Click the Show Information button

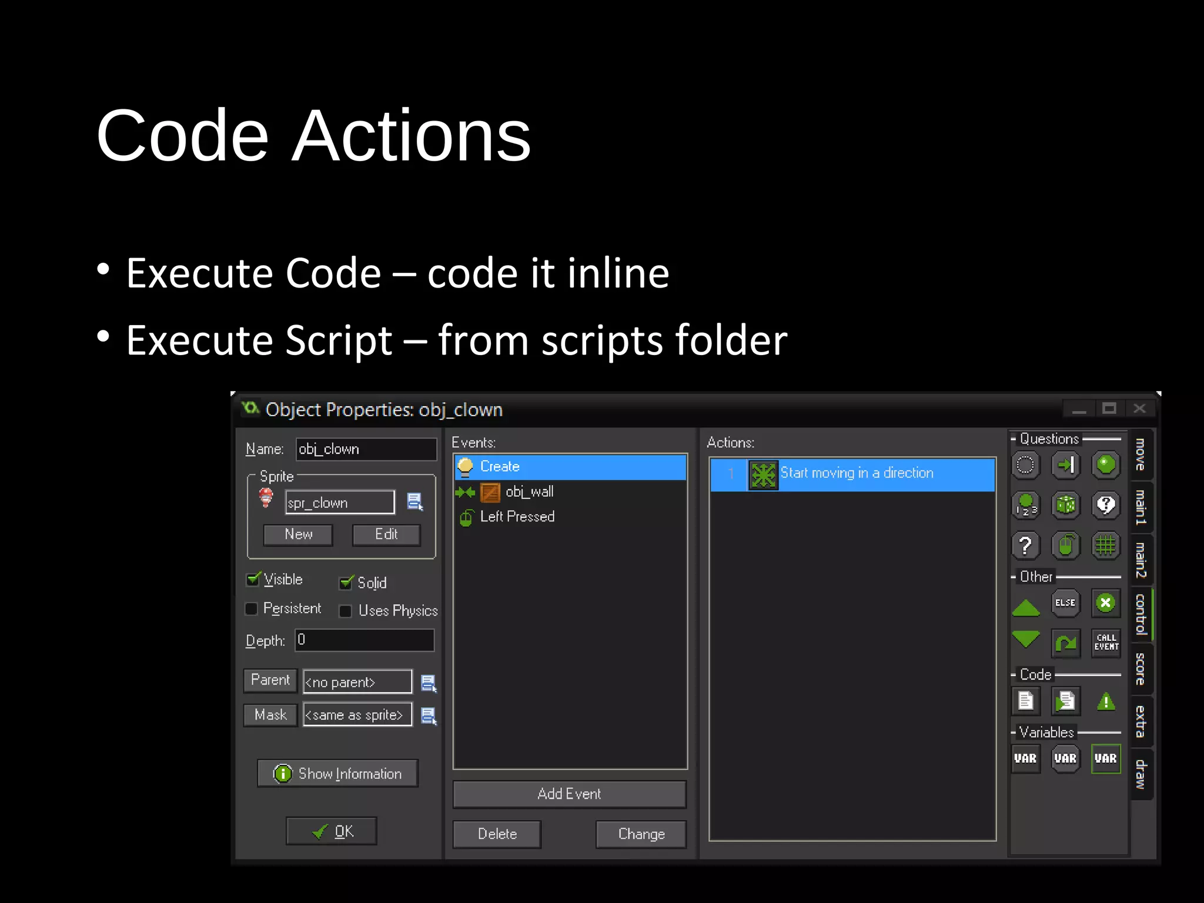click(x=337, y=774)
